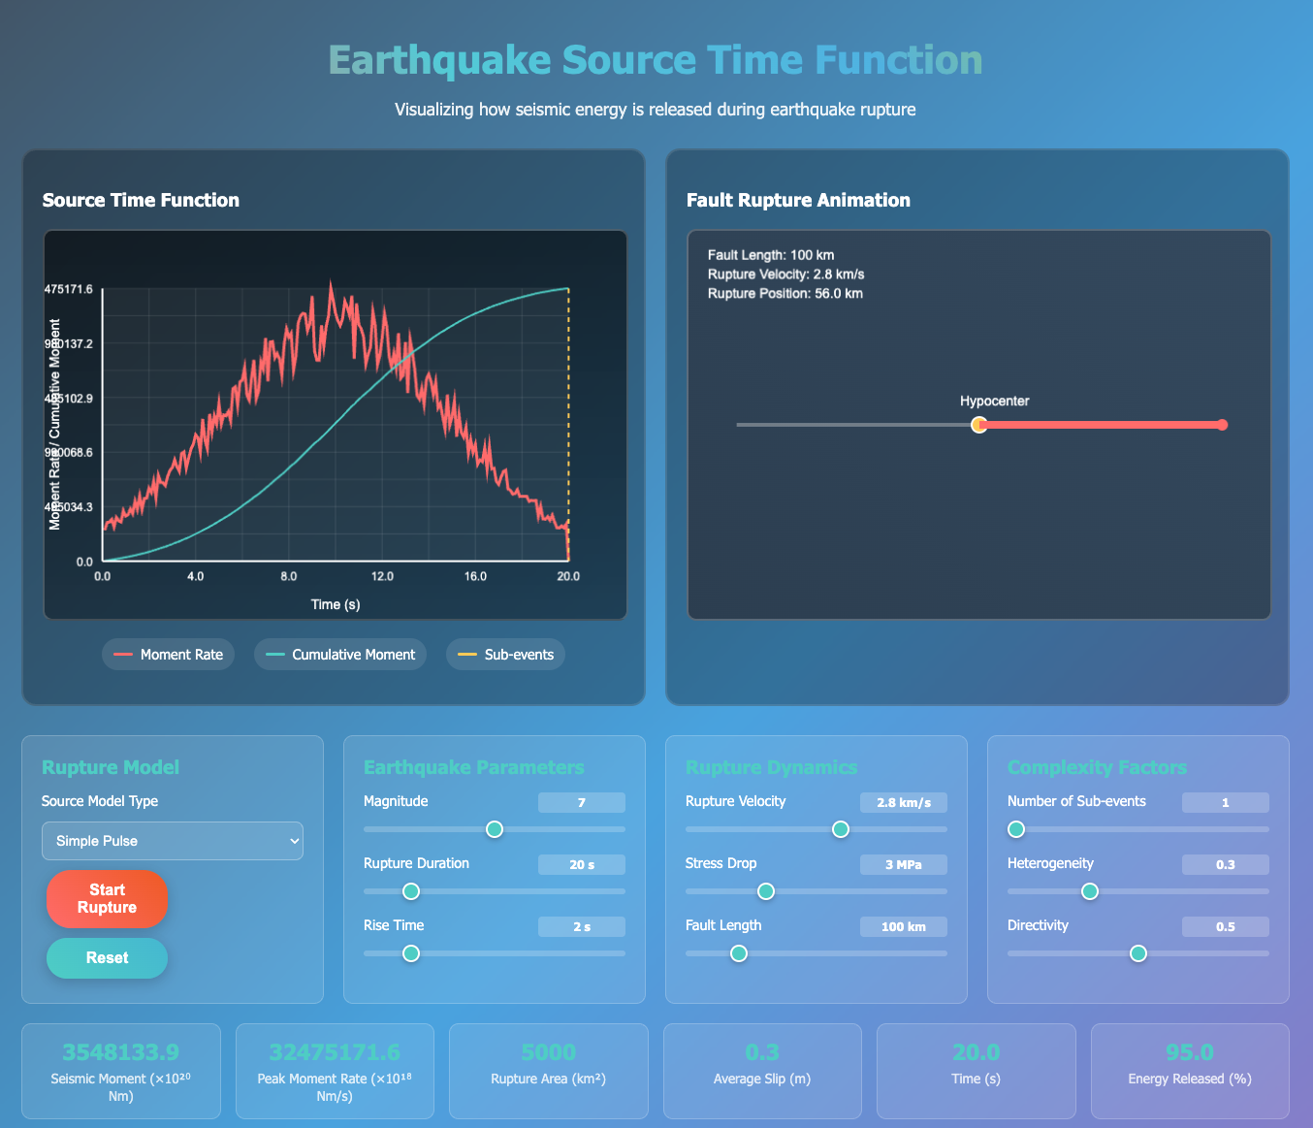Click the Reset button
Screen dimensions: 1313x1128
pyautogui.click(x=107, y=958)
